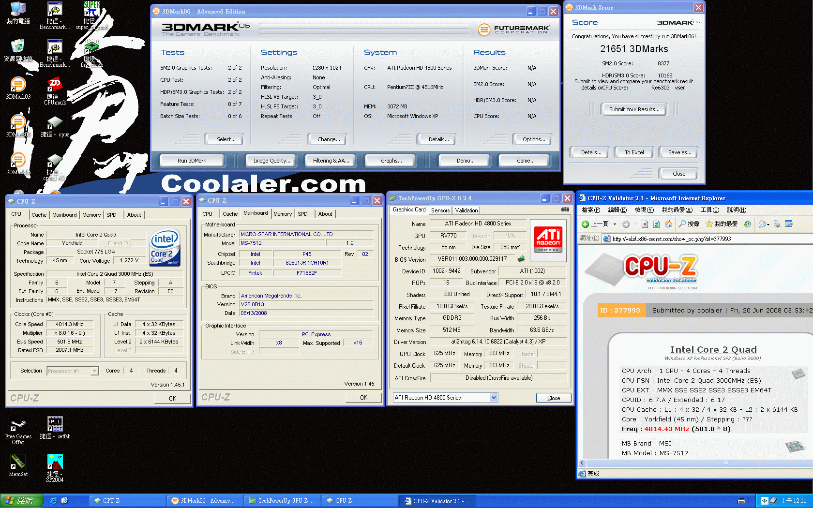Click the IE Home icon

point(668,224)
